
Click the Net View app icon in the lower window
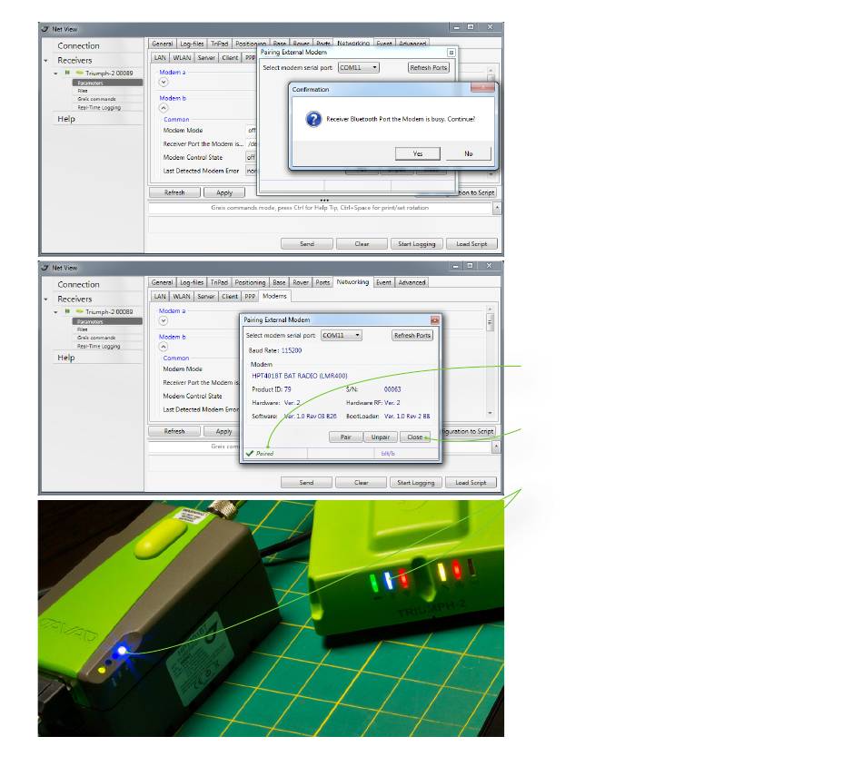click(x=45, y=267)
